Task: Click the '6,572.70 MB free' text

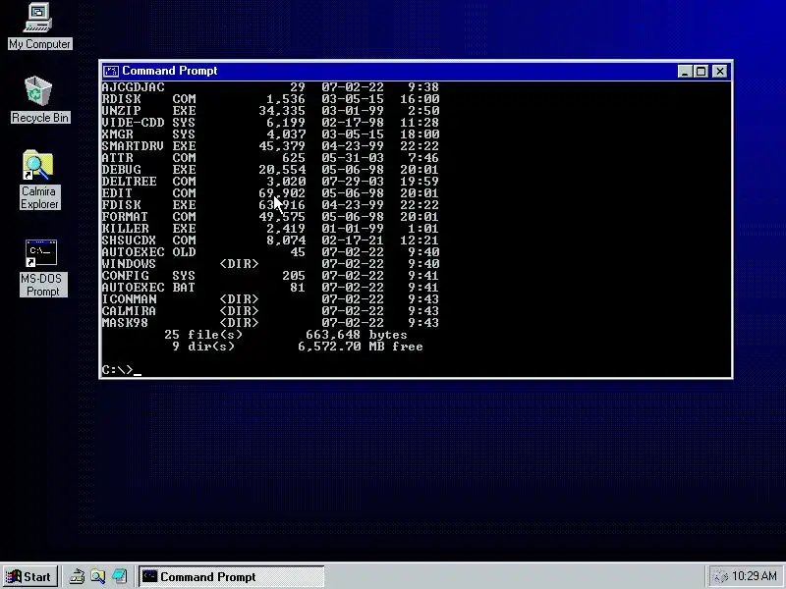Action: 361,347
